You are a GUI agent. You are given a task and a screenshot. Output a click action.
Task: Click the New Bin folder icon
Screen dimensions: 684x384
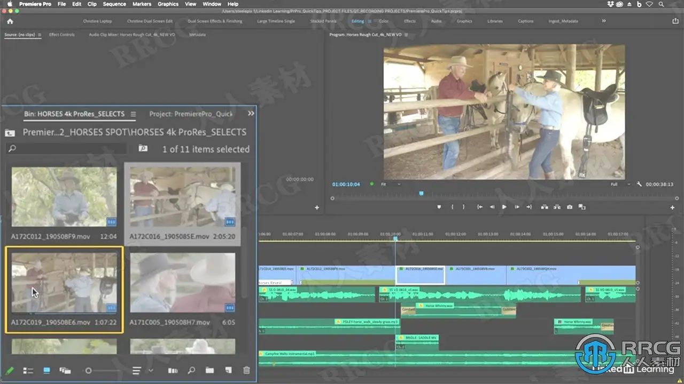tap(209, 370)
